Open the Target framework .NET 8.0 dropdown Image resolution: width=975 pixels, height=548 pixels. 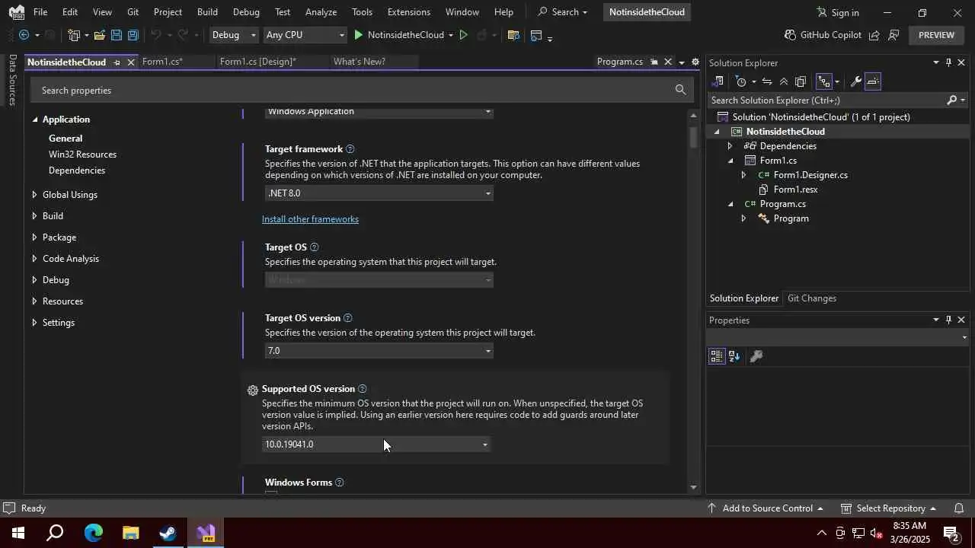point(379,193)
